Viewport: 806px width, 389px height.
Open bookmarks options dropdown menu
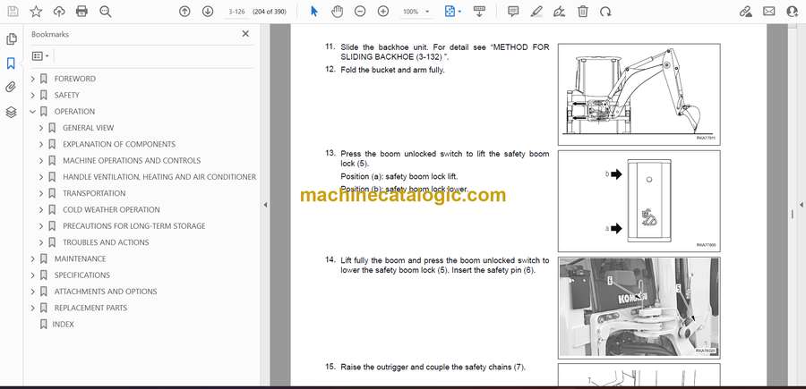[40, 56]
